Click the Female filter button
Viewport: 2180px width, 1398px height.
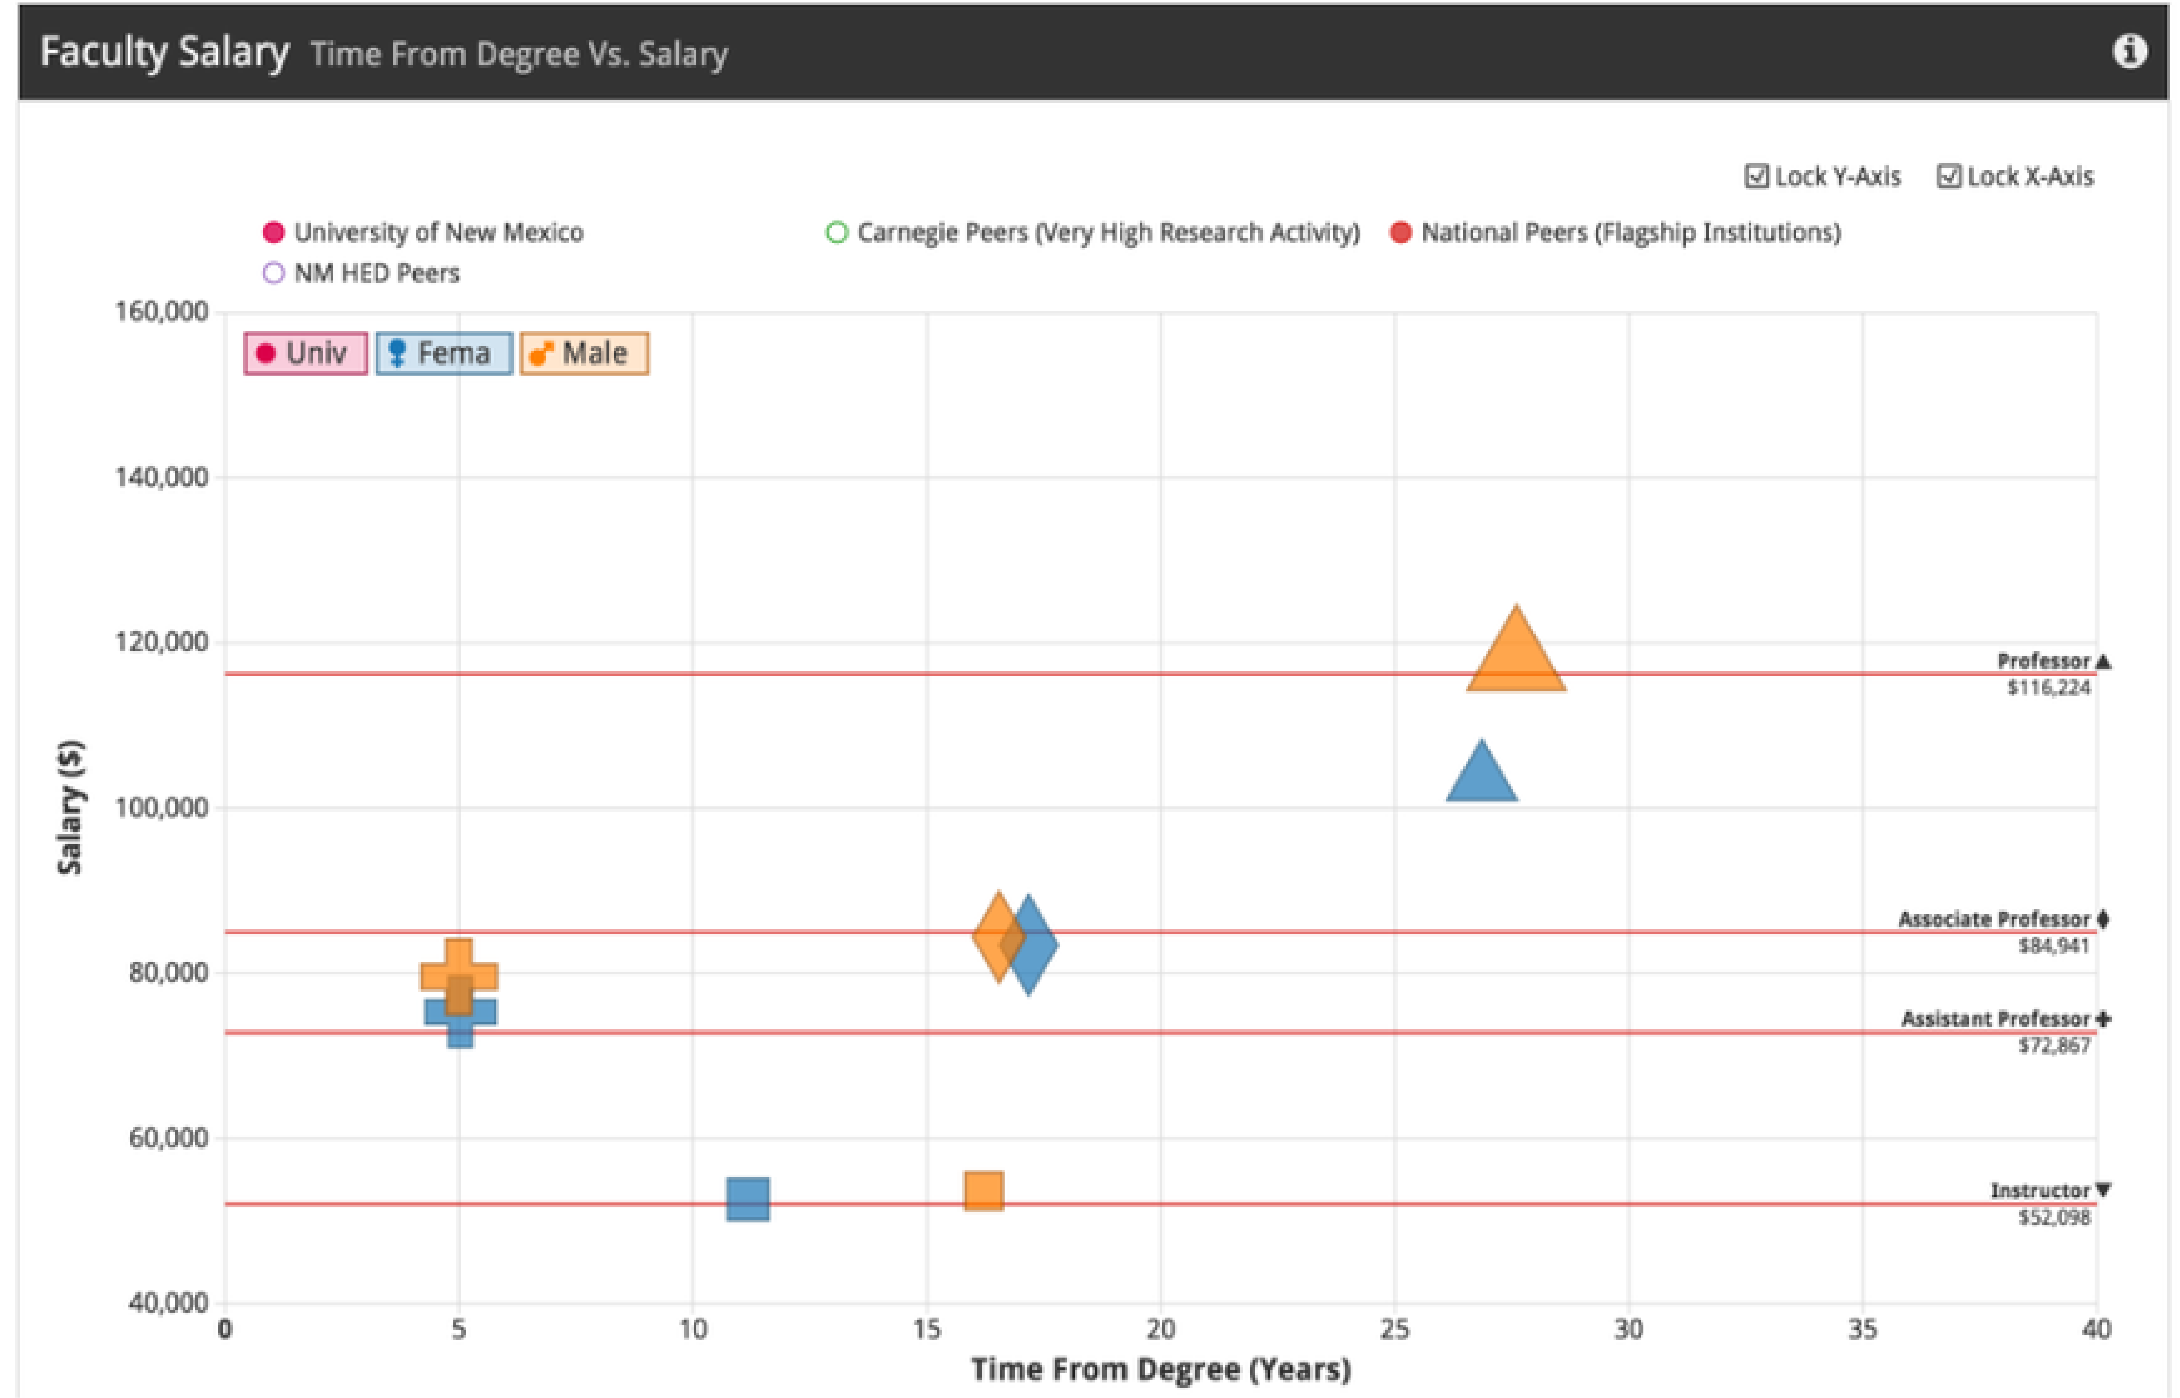point(444,353)
